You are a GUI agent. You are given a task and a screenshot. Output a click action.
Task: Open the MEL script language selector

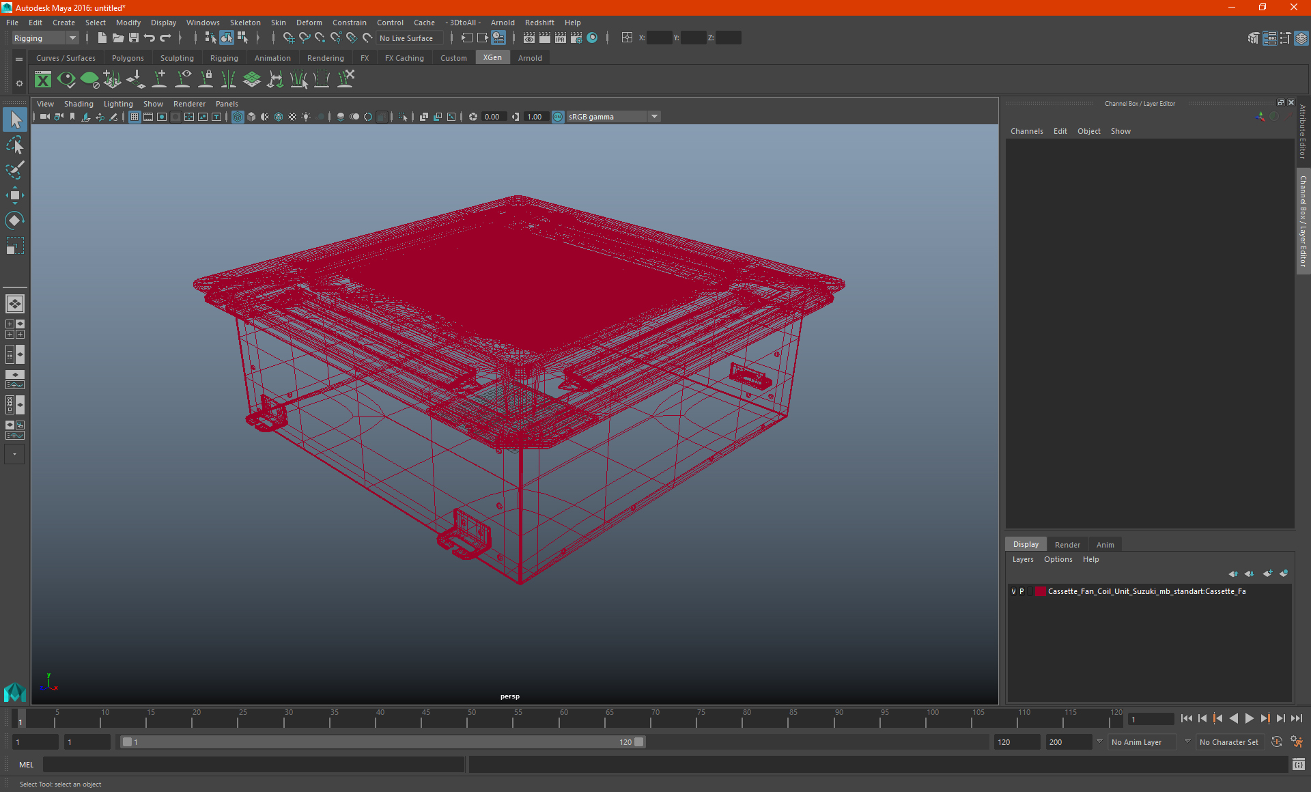click(x=26, y=765)
